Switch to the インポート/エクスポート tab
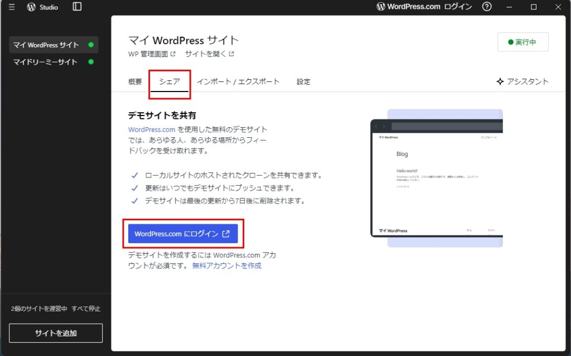The height and width of the screenshot is (356, 571). pos(239,81)
